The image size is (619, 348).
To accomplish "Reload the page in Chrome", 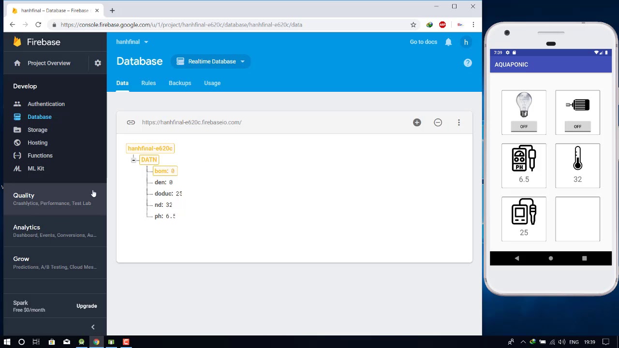I will (38, 25).
